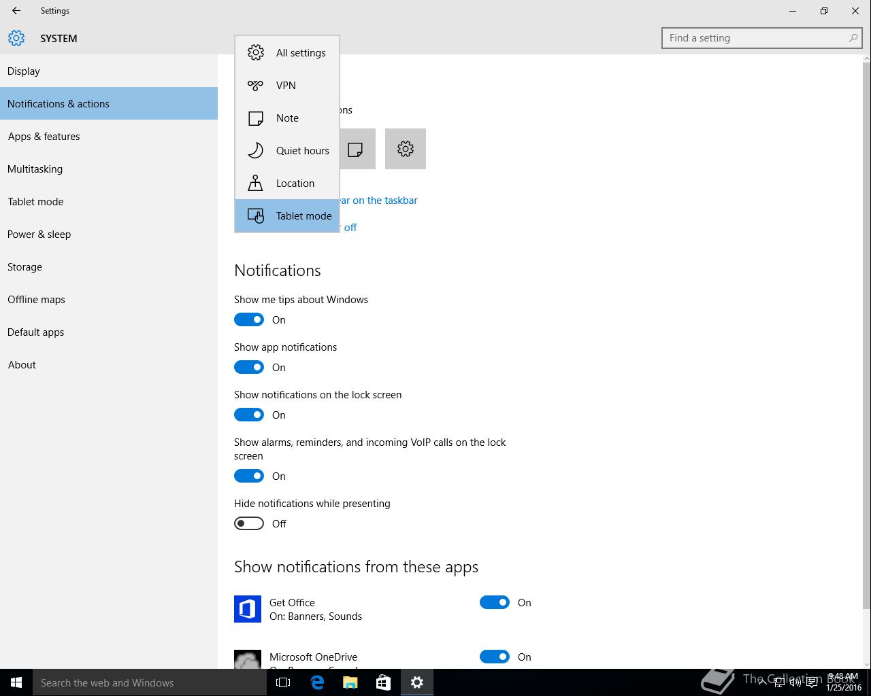Image resolution: width=871 pixels, height=696 pixels.
Task: Click the network icon in the tray
Action: pyautogui.click(x=779, y=682)
